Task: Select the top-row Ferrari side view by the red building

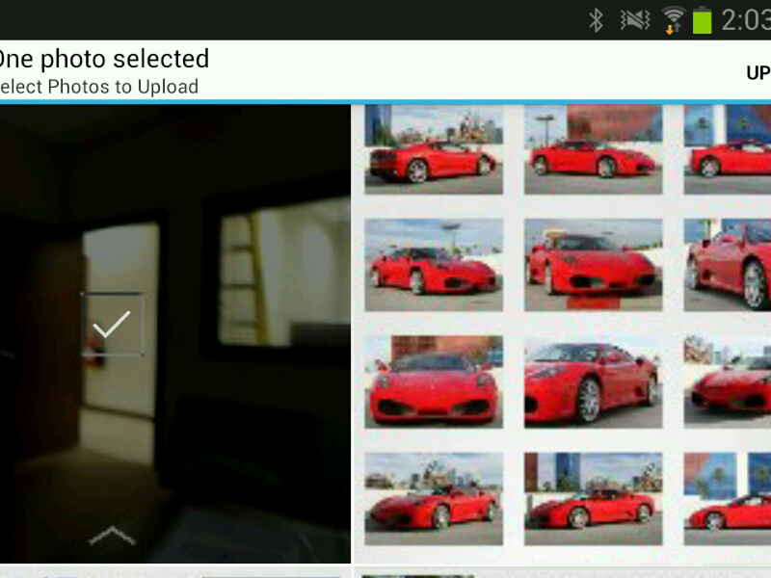Action: 593,149
